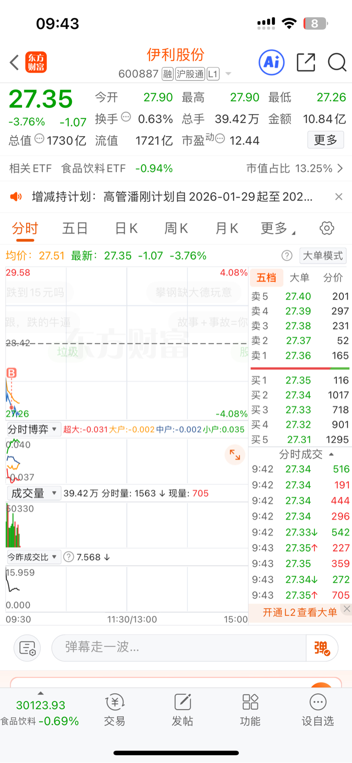Toggle 大单模式 button
The image size is (352, 763).
(323, 256)
